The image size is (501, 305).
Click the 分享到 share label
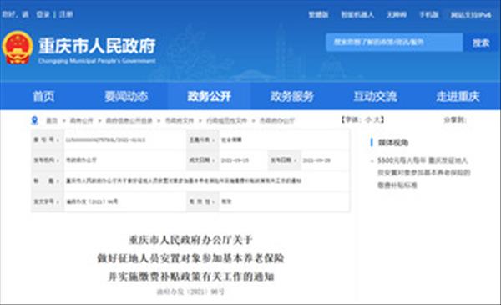pyautogui.click(x=455, y=119)
